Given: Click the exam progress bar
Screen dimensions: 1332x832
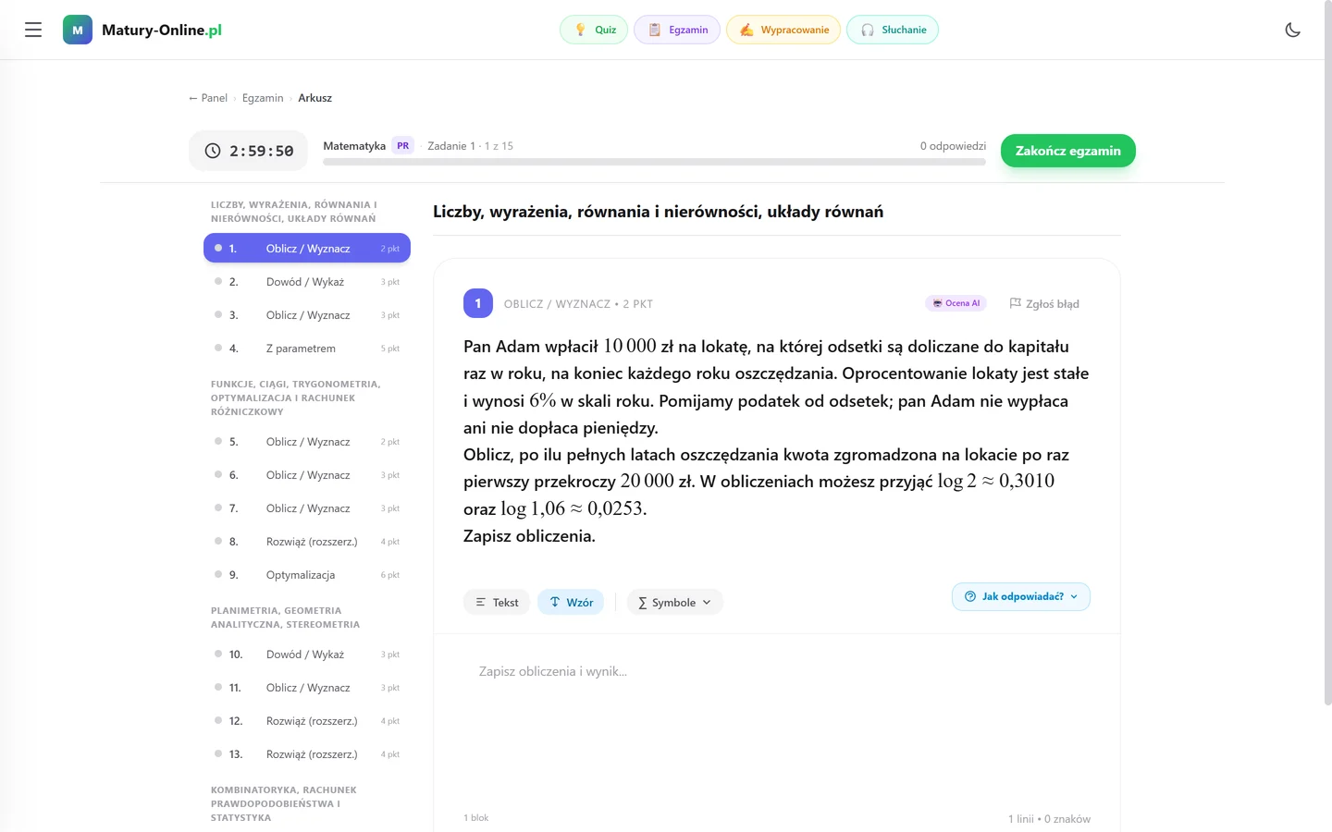Looking at the screenshot, I should click(654, 162).
